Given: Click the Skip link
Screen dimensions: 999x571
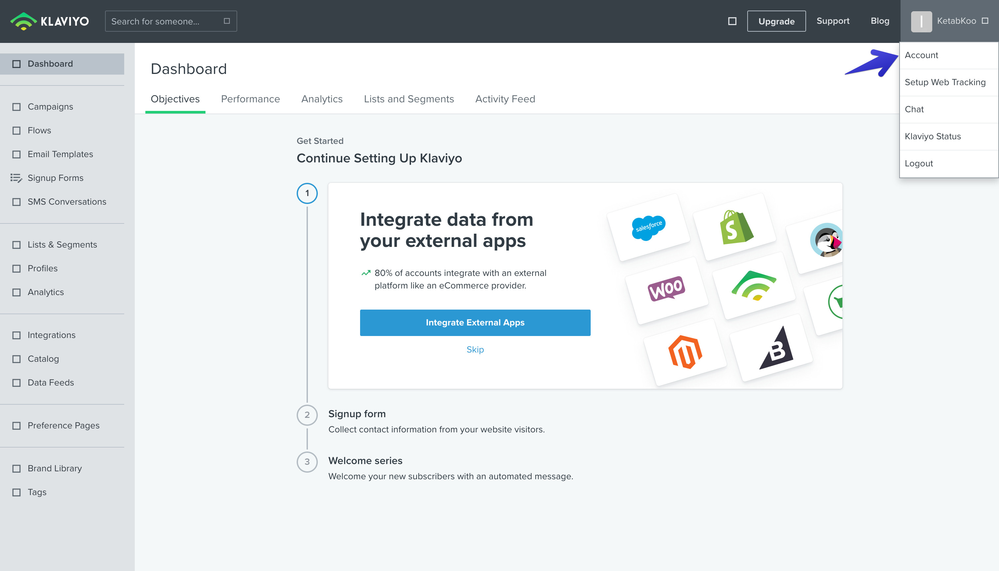Looking at the screenshot, I should 475,350.
